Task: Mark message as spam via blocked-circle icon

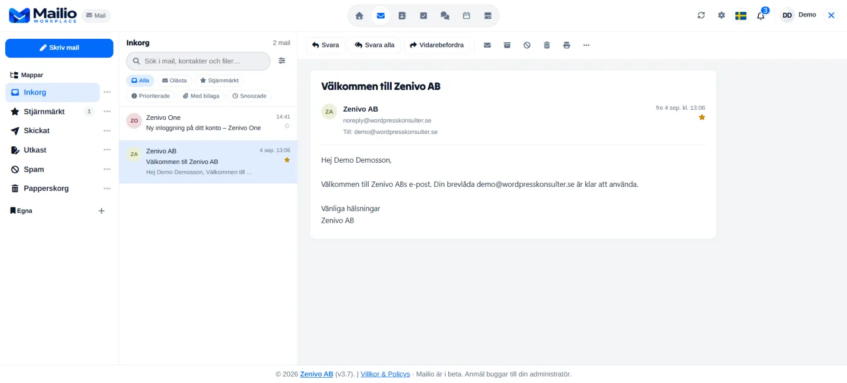Action: tap(527, 45)
